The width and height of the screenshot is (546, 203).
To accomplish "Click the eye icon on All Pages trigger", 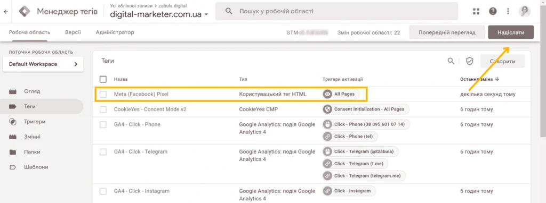I will pyautogui.click(x=327, y=94).
